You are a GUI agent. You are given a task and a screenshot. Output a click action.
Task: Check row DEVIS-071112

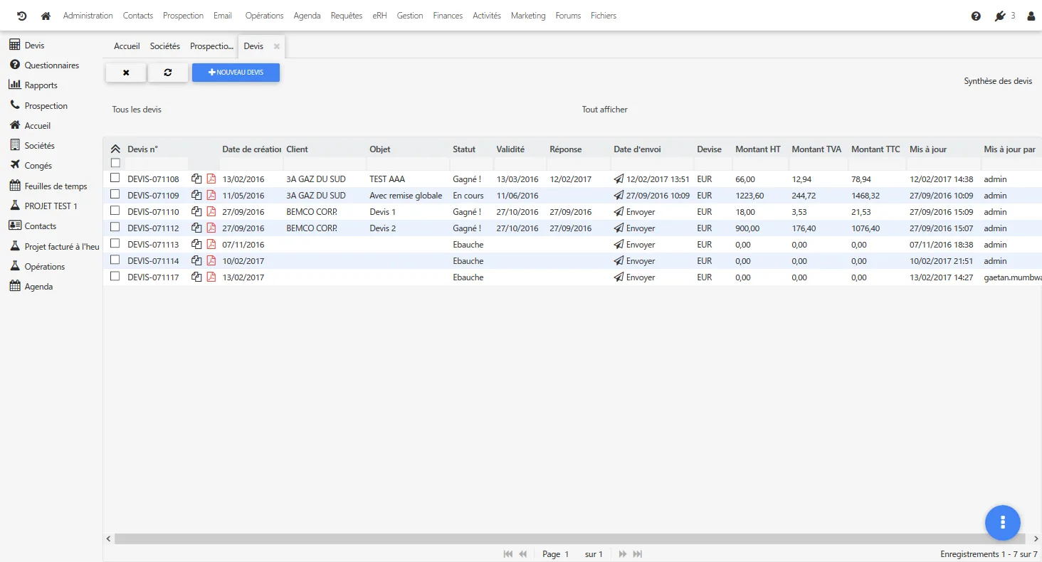(115, 227)
